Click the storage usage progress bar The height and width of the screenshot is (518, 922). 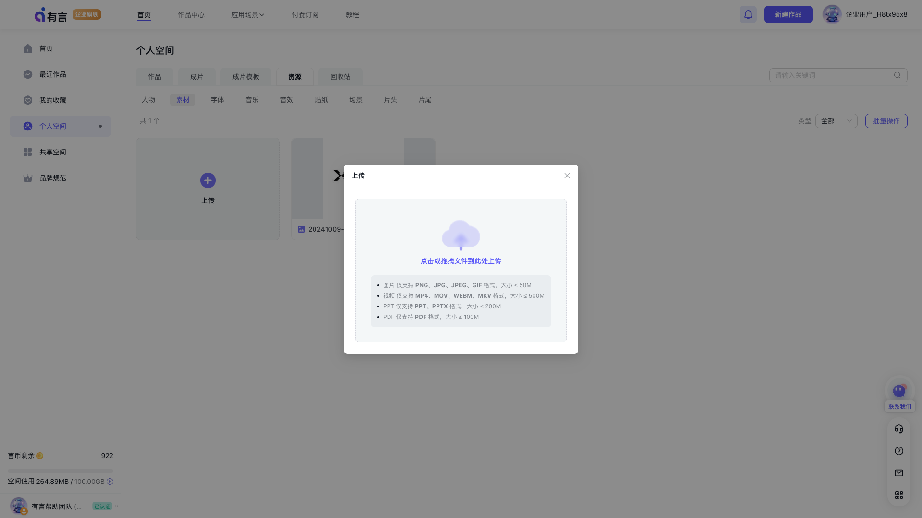61,471
